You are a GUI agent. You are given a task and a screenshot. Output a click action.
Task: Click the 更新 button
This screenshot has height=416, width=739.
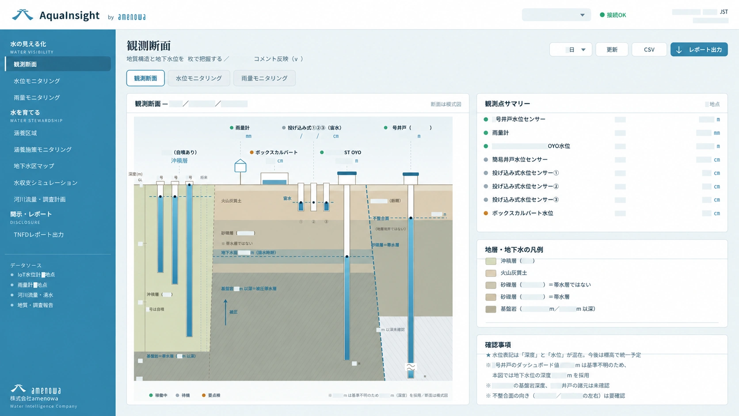pyautogui.click(x=612, y=50)
